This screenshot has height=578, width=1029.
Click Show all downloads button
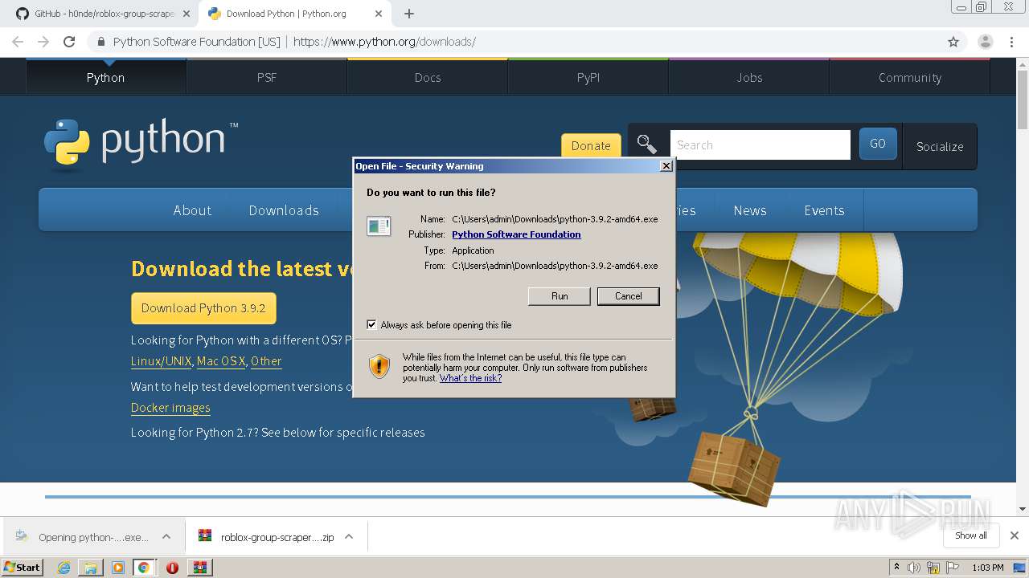[x=971, y=535]
